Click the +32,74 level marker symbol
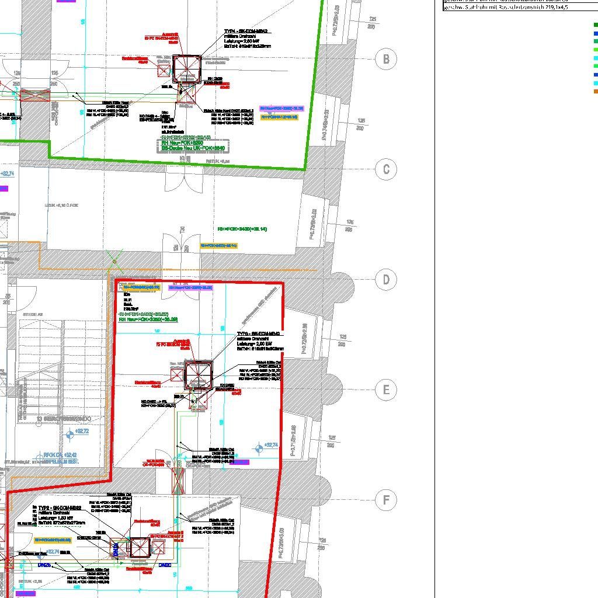 coord(260,448)
